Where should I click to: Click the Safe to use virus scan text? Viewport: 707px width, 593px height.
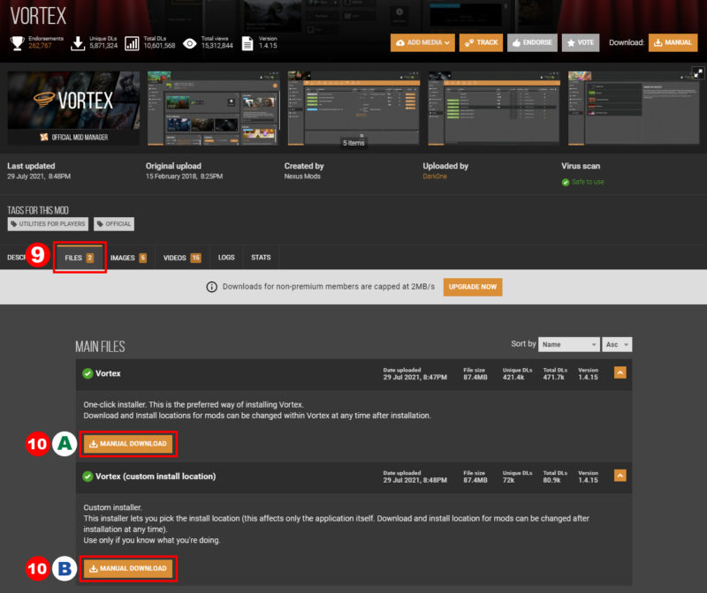588,182
